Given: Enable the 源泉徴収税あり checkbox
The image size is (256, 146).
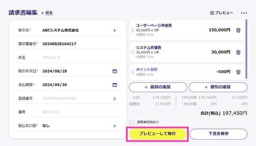Looking at the screenshot, I should 132,122.
